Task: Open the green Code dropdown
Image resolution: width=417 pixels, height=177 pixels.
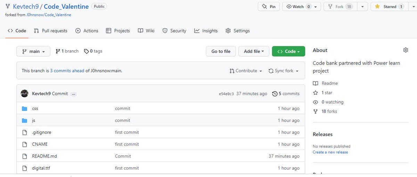Action: point(288,51)
